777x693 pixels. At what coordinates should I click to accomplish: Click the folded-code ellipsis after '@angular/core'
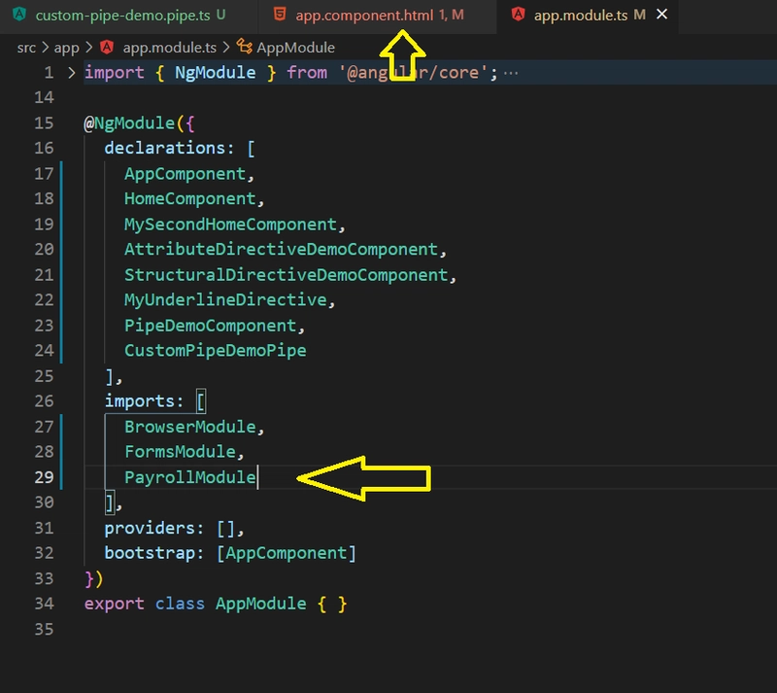tap(511, 73)
